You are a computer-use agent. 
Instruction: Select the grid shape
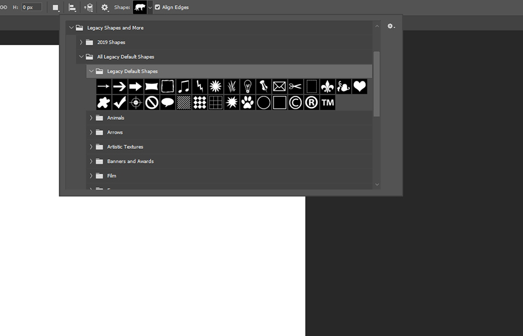(x=216, y=102)
